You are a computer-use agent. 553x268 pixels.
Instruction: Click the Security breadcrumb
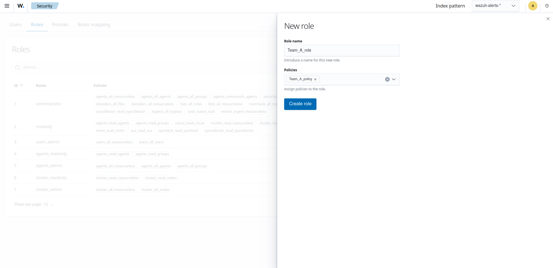tap(44, 6)
